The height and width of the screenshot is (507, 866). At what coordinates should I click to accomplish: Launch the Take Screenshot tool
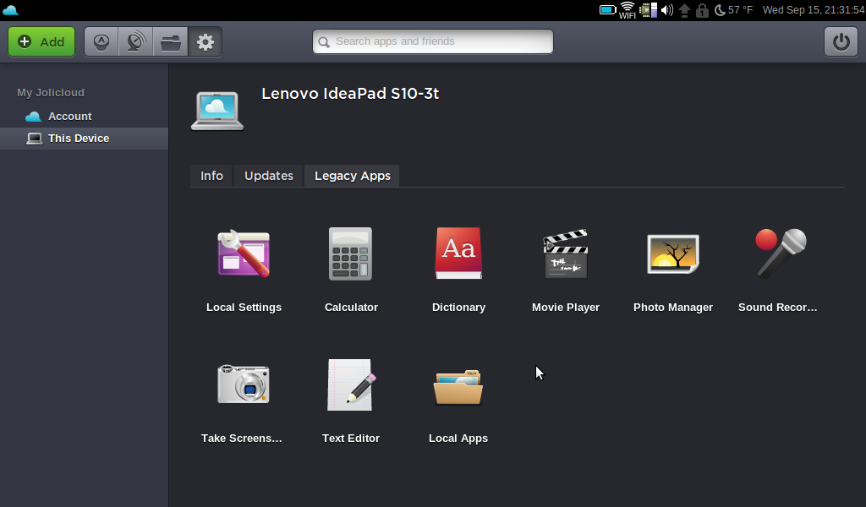243,384
